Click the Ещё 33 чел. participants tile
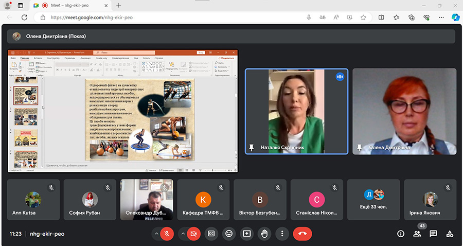The height and width of the screenshot is (246, 463). (373, 200)
